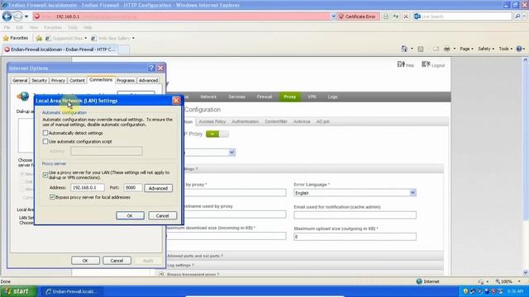The width and height of the screenshot is (529, 297).
Task: Open the Security tab in Internet Options
Action: pos(39,81)
